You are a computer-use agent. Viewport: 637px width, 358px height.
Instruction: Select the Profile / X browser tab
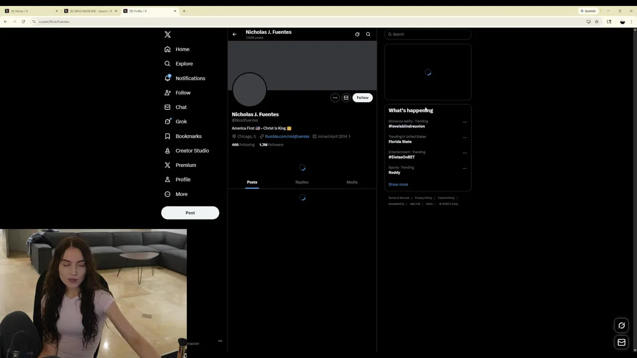click(x=149, y=11)
